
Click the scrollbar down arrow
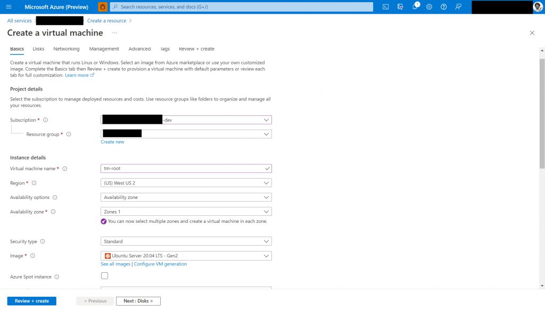pyautogui.click(x=542, y=286)
